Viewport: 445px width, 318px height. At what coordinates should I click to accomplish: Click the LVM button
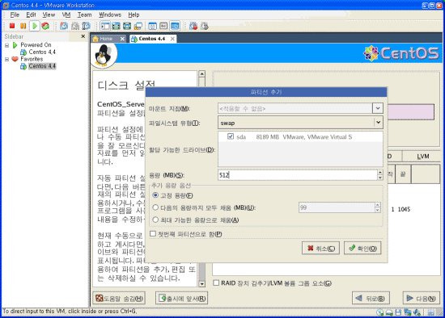(422, 157)
